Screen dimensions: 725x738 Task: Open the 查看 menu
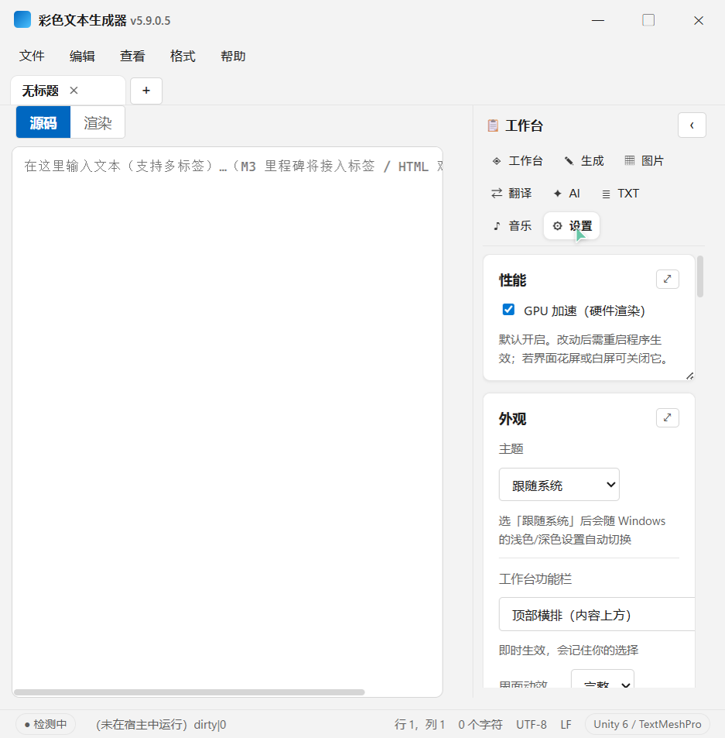click(x=132, y=56)
